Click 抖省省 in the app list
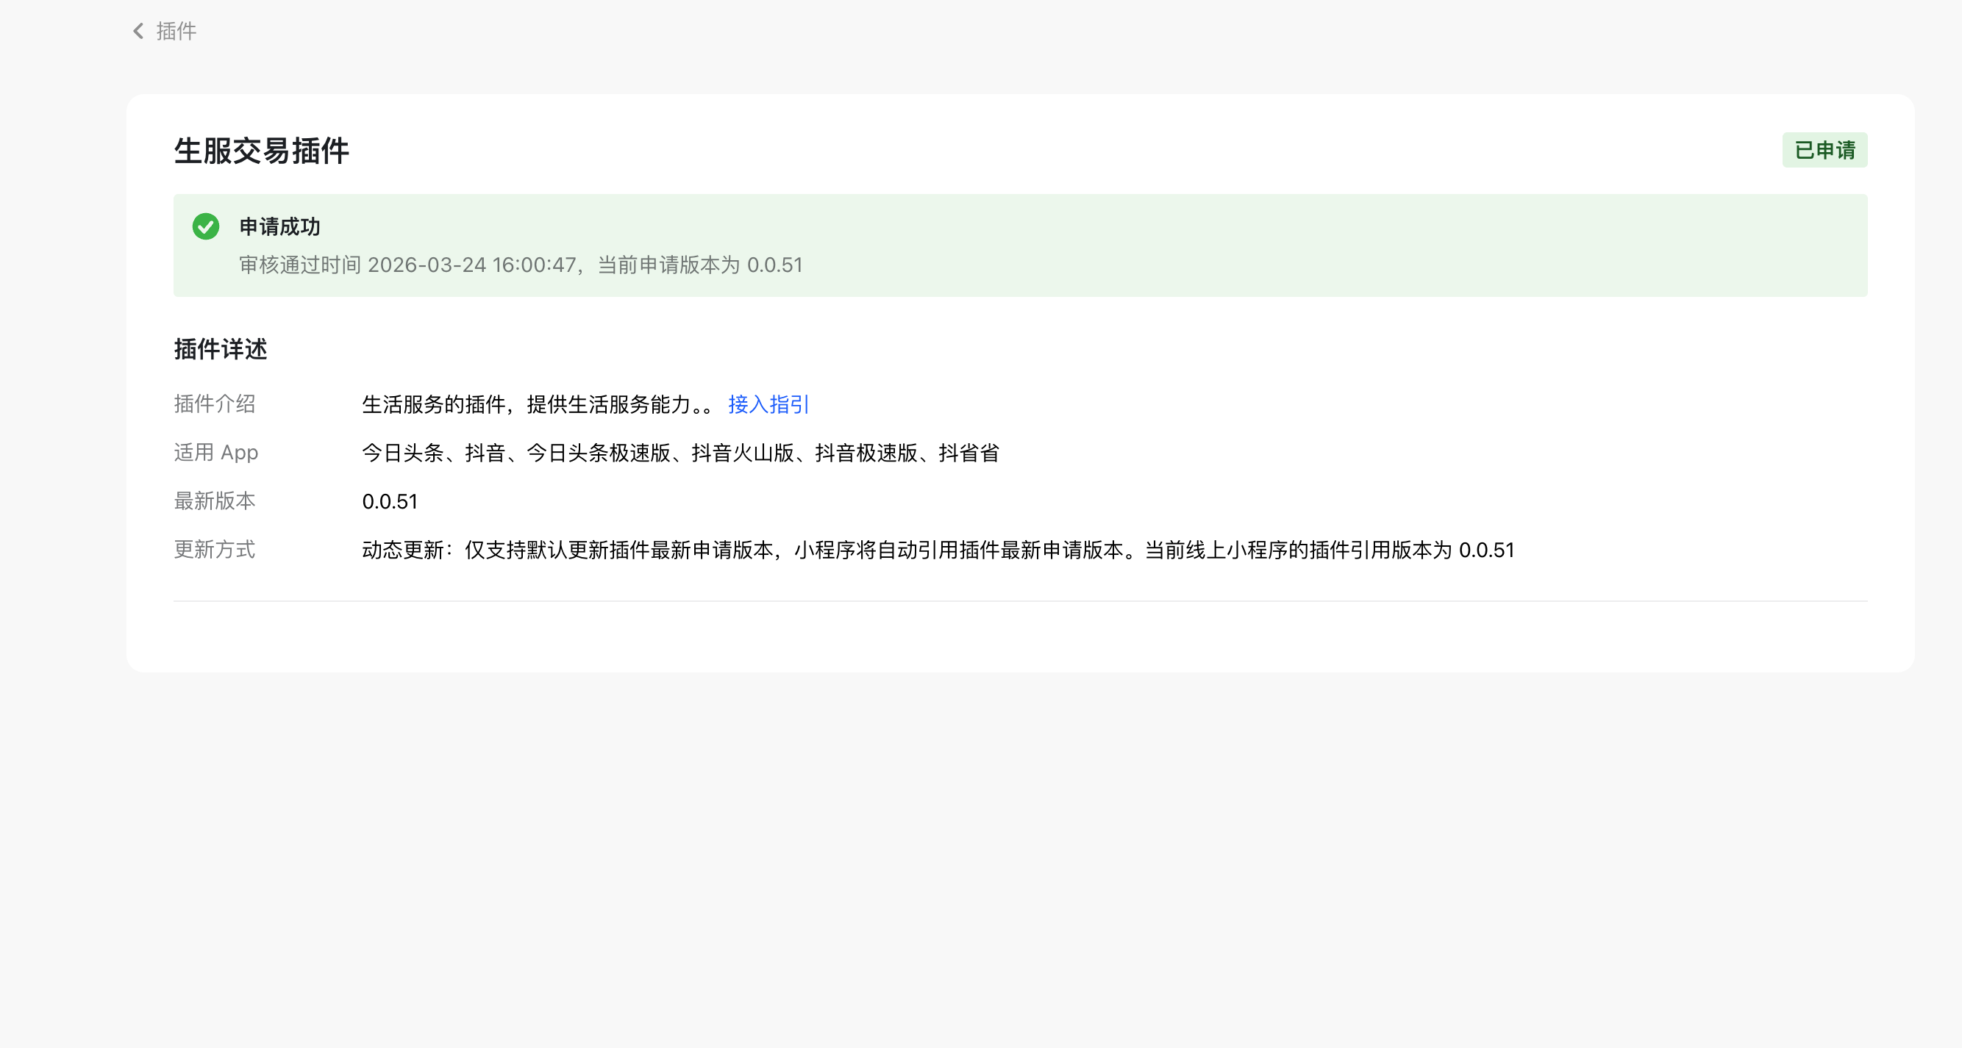1962x1048 pixels. tap(968, 453)
